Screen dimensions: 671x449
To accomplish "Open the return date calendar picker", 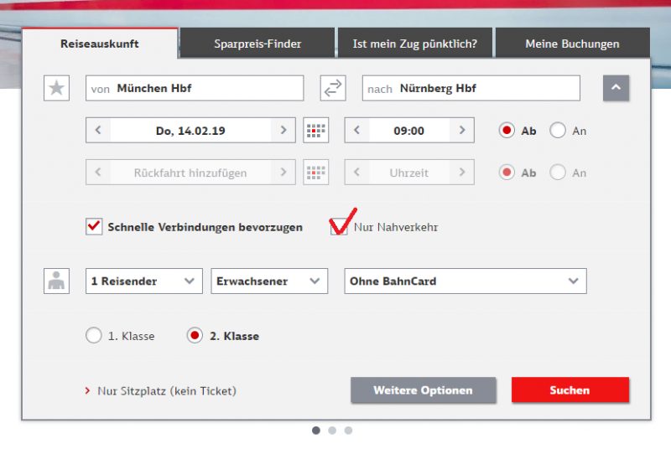I will click(316, 173).
